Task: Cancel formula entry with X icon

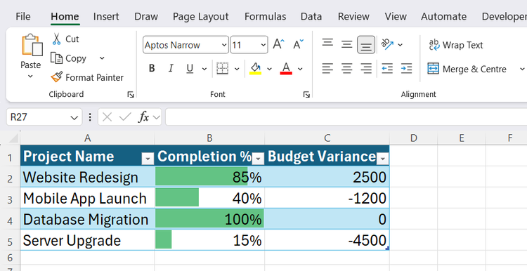Action: click(x=107, y=117)
